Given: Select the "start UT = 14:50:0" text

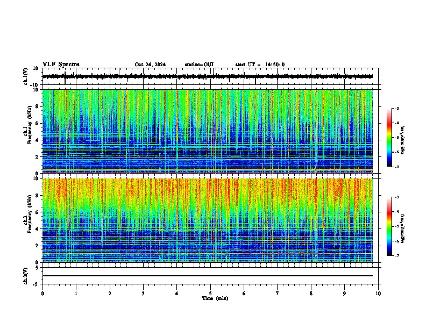Looking at the screenshot, I should click(x=260, y=65).
